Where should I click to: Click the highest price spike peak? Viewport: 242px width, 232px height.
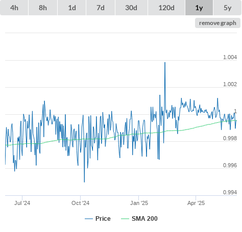click(x=165, y=62)
